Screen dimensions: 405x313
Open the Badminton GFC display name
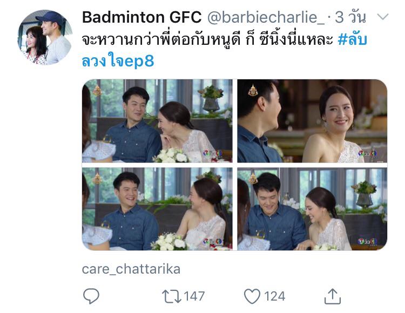point(141,17)
